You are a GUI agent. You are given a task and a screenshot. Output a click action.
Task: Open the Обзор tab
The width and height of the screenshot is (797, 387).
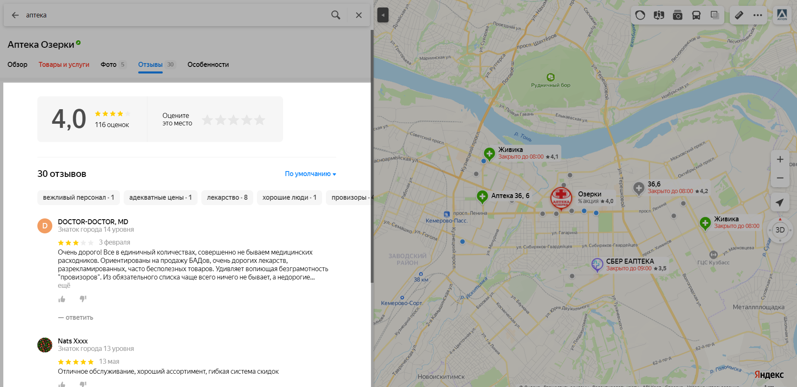pyautogui.click(x=17, y=64)
